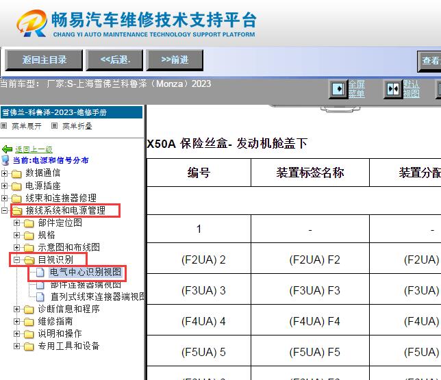The width and height of the screenshot is (441, 380).
Task: Click the document icon for 电气中心识别视图
Action: (40, 273)
